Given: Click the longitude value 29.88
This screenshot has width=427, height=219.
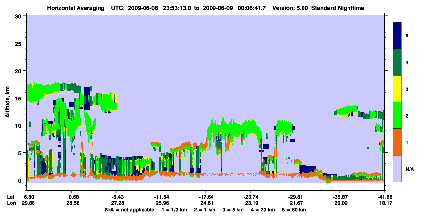Looking at the screenshot, I should click(x=29, y=203).
